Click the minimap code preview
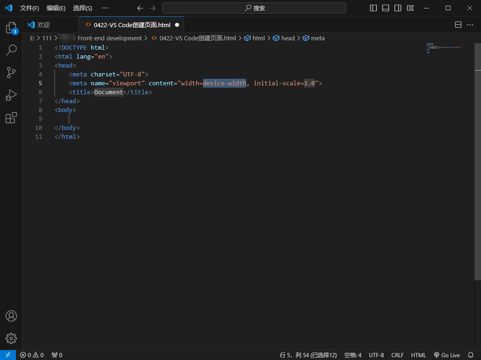The image size is (481, 360). [443, 48]
